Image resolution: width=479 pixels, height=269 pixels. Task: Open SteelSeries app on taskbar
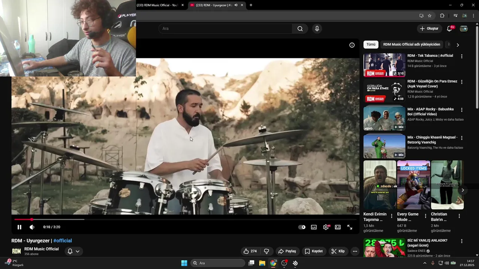[x=295, y=263]
